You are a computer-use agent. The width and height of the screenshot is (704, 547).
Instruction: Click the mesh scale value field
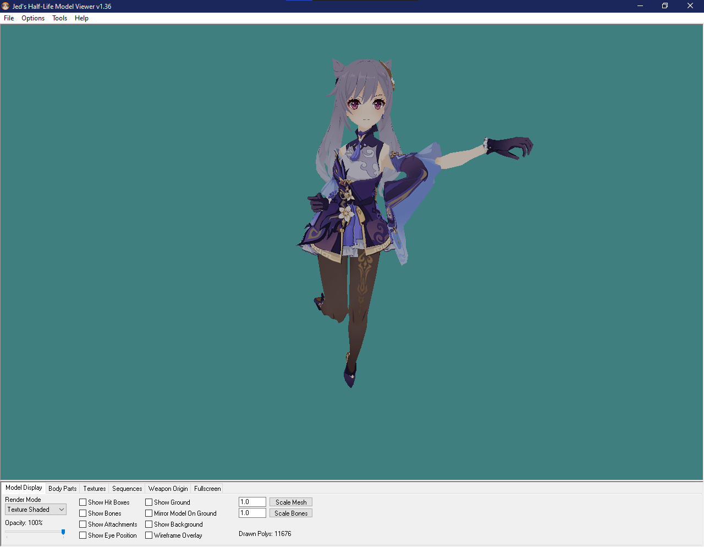[x=252, y=502]
